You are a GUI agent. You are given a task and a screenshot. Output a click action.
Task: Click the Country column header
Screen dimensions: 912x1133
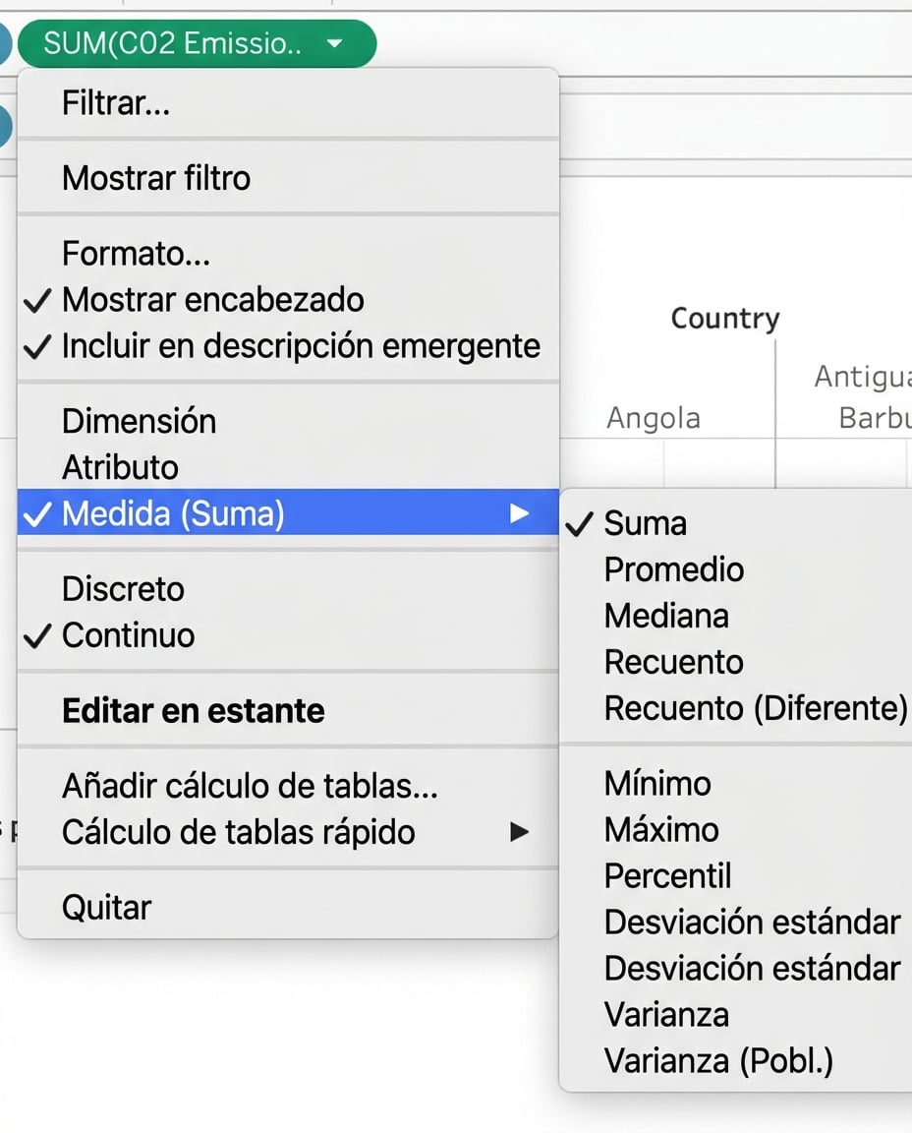tap(724, 318)
